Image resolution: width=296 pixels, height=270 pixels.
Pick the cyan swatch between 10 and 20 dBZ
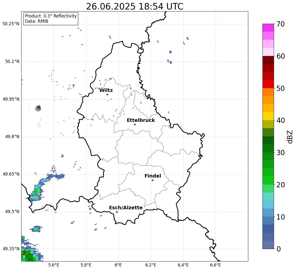[268, 205]
